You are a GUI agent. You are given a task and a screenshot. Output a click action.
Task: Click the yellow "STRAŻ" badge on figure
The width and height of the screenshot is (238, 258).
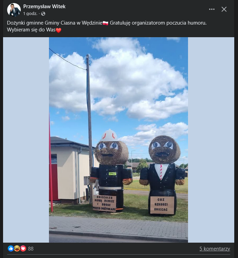(113, 174)
